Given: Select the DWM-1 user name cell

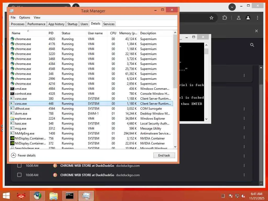Looking at the screenshot, I should pyautogui.click(x=93, y=114).
